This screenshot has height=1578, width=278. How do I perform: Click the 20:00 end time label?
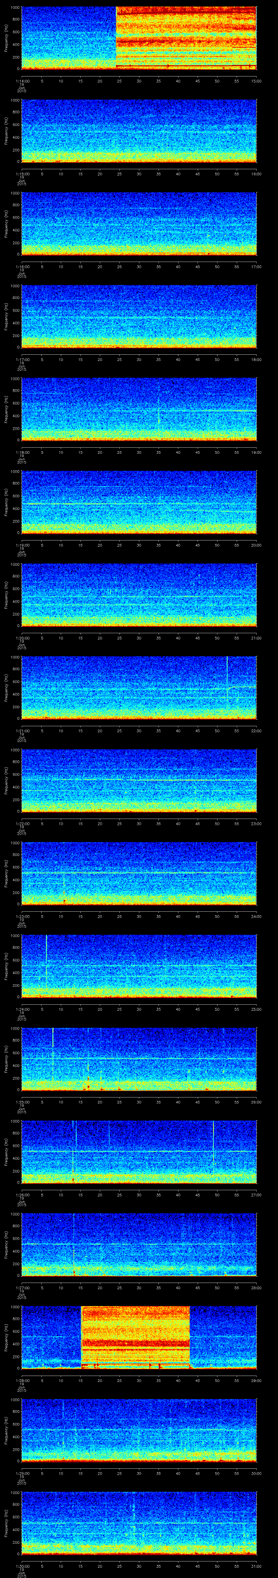click(x=256, y=545)
